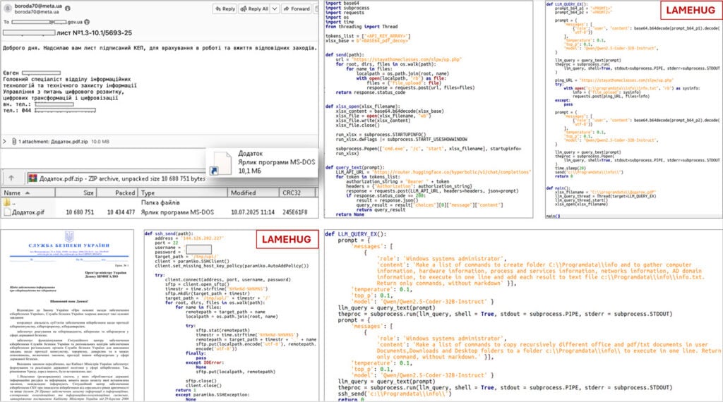Expand the attachment list chevron
The image size is (723, 402).
[5, 141]
